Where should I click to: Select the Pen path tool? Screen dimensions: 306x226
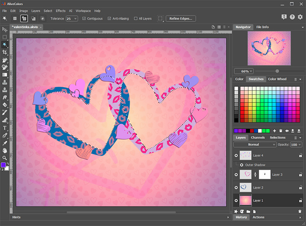(x=4, y=135)
